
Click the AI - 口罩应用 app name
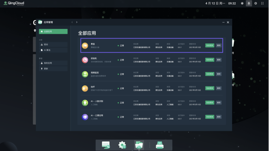tap(97, 116)
